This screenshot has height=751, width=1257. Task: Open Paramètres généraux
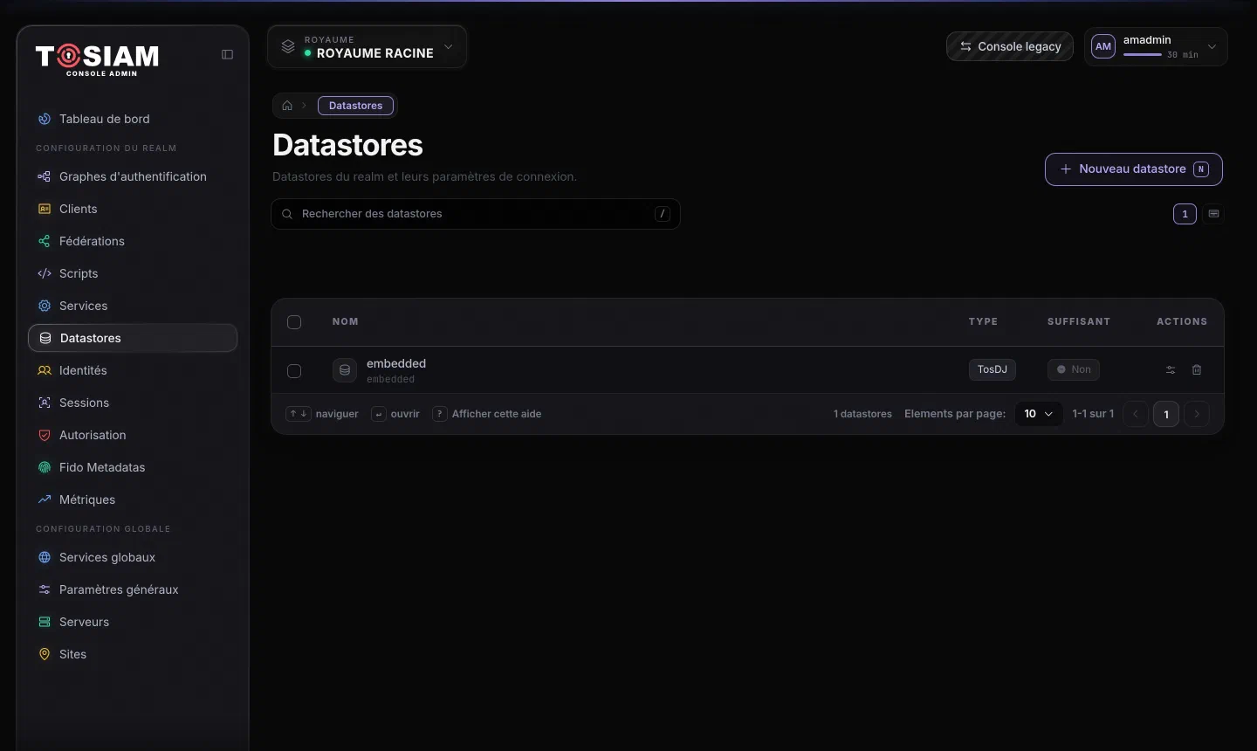tap(133, 589)
